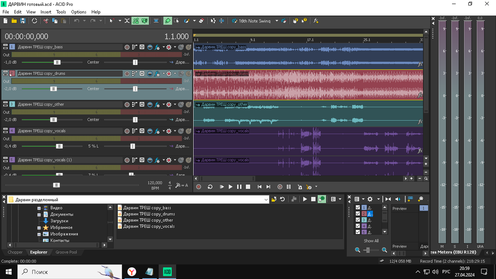496x279 pixels.
Task: Click Play From Start in the transport
Action: [x=222, y=187]
